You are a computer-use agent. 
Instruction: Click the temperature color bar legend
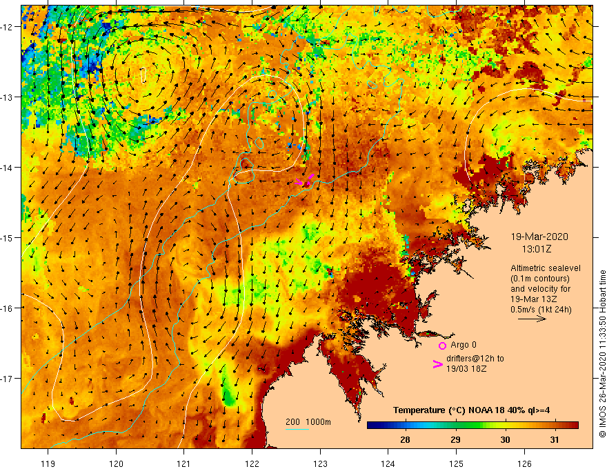tap(472, 426)
